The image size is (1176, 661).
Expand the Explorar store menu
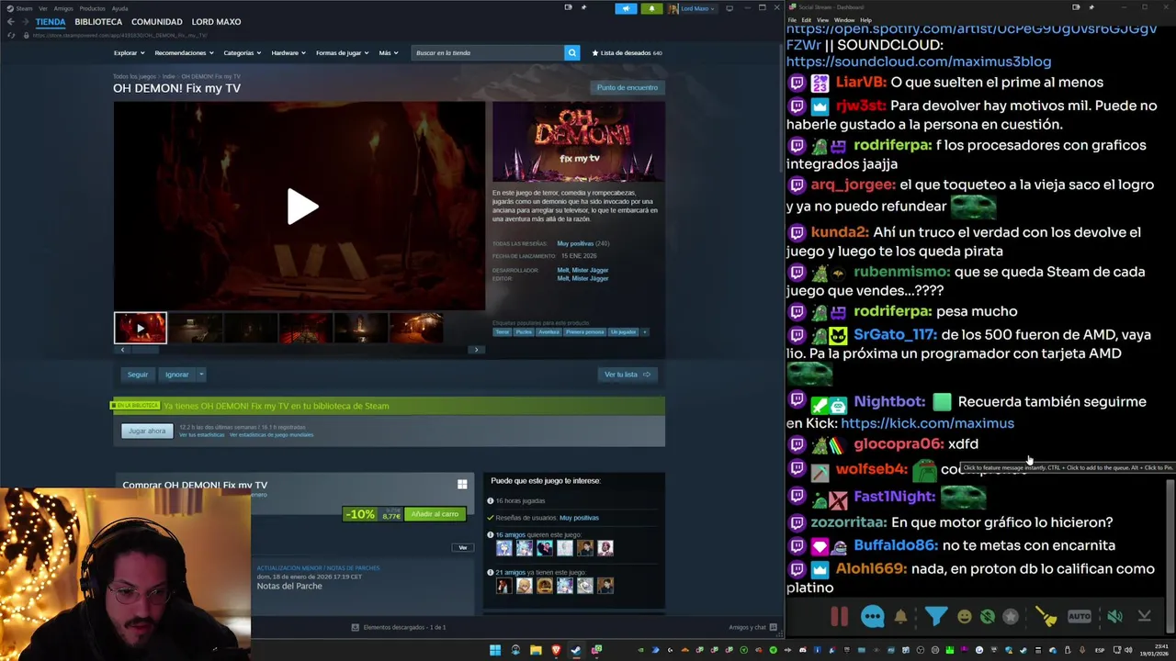click(x=129, y=53)
